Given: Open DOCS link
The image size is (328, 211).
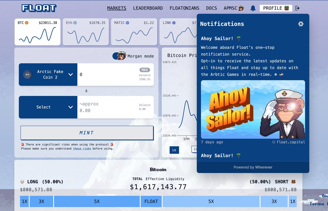Looking at the screenshot, I should pyautogui.click(x=212, y=8).
